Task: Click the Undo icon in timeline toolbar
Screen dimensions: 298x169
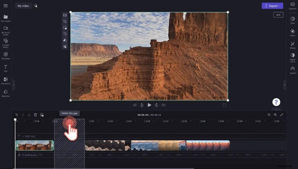Action: click(17, 115)
